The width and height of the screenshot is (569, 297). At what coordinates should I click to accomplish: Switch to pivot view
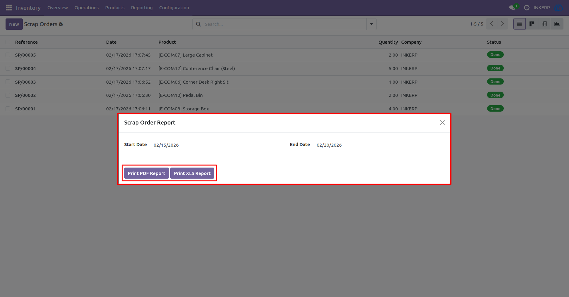(544, 24)
